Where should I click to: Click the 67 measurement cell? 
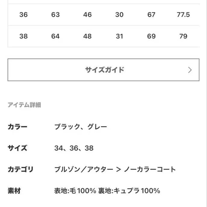(151, 14)
